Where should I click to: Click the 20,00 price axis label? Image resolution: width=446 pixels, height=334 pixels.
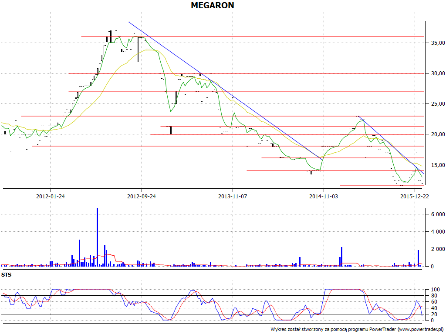[438, 134]
